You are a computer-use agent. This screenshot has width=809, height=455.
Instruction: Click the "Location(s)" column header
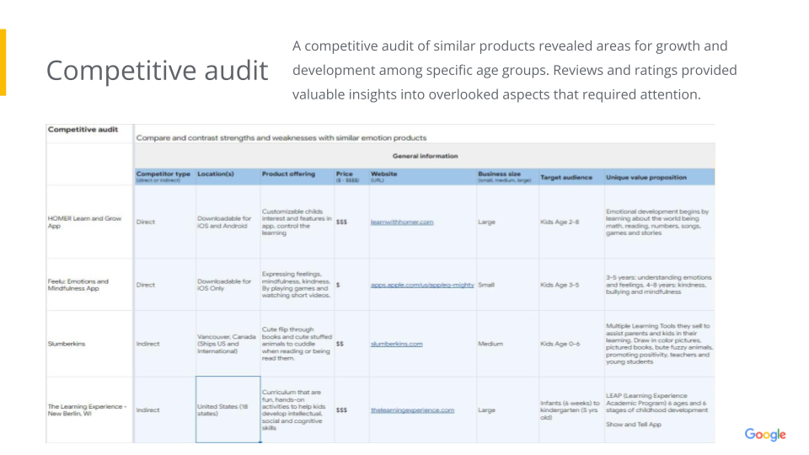tap(215, 175)
